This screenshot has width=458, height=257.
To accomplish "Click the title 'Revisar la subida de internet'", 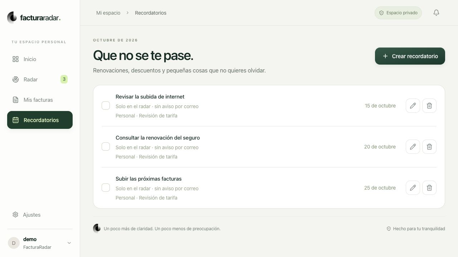I will pyautogui.click(x=150, y=97).
